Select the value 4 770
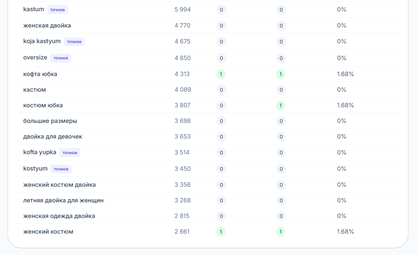The height and width of the screenshot is (255, 418). point(183,25)
